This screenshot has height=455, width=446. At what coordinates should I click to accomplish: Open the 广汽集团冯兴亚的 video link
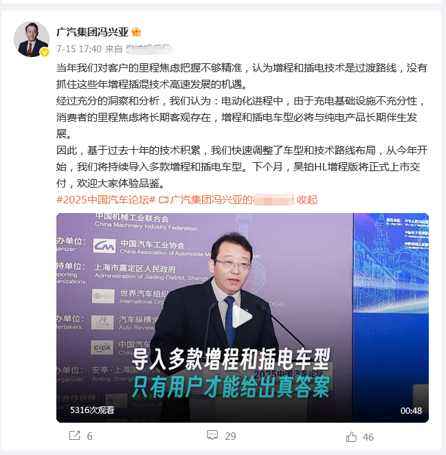tap(232, 199)
